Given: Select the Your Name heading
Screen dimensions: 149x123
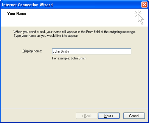Looking at the screenshot, I should (17, 14).
